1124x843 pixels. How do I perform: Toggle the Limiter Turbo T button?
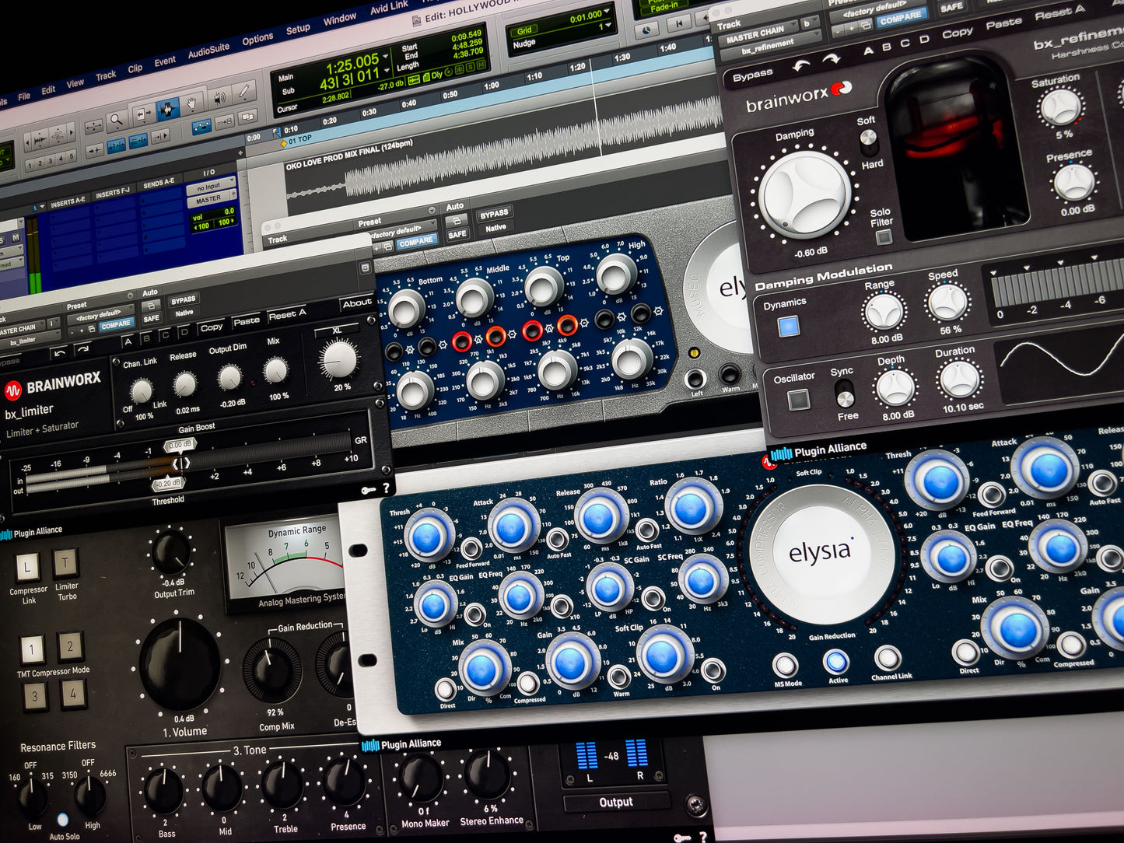(x=66, y=563)
